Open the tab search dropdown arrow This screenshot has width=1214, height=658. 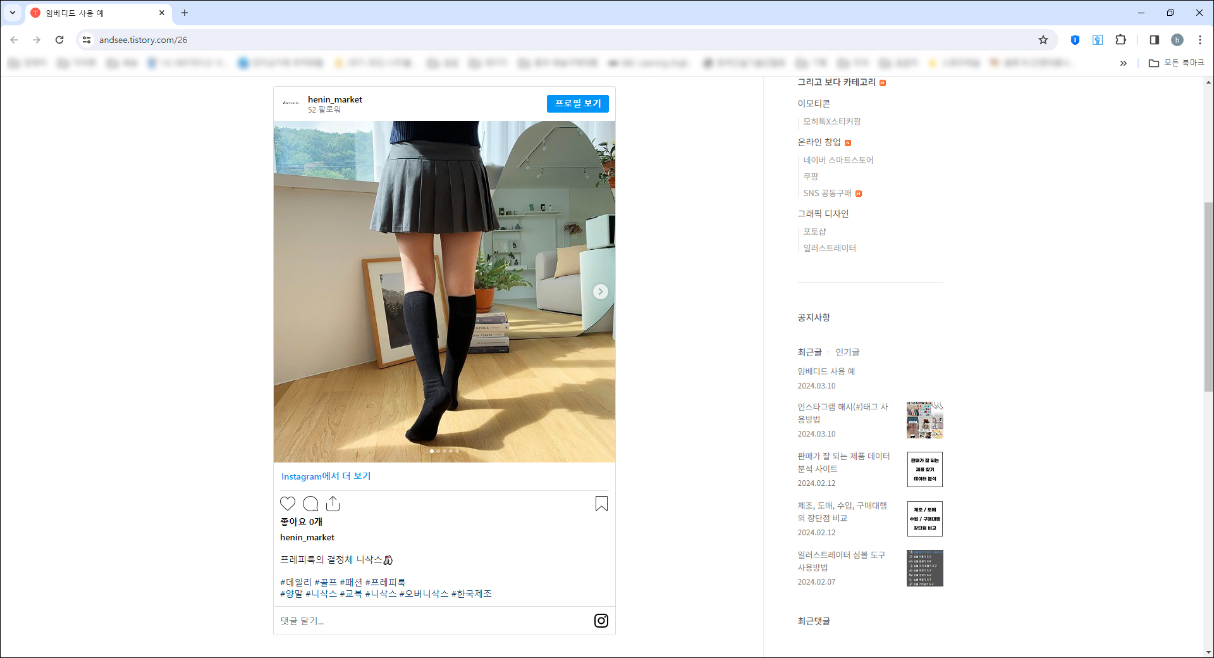[x=13, y=13]
